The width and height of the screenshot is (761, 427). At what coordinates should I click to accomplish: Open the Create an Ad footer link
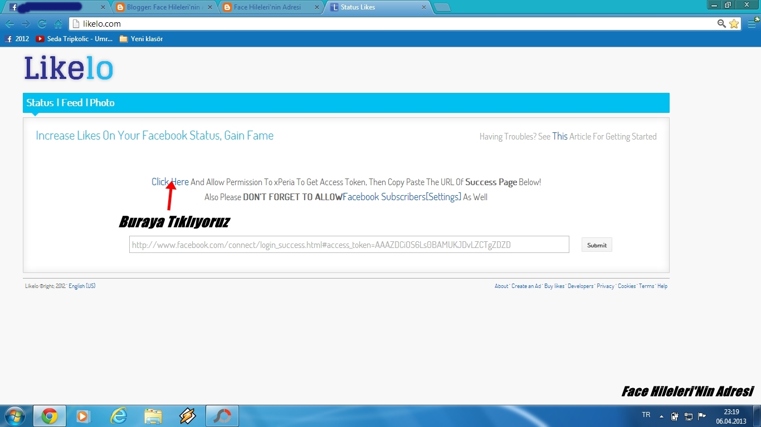coord(526,286)
